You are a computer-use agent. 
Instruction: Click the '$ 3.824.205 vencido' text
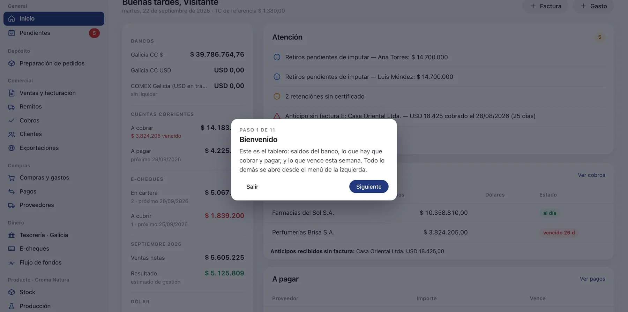(156, 136)
